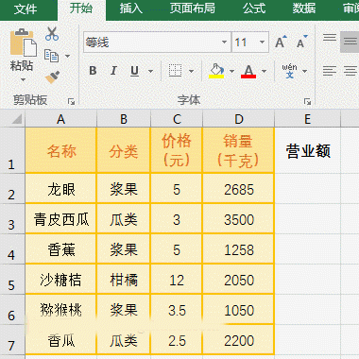Select column C header
The height and width of the screenshot is (359, 359).
click(x=177, y=119)
